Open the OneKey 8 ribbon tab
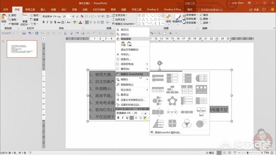 (x=153, y=9)
